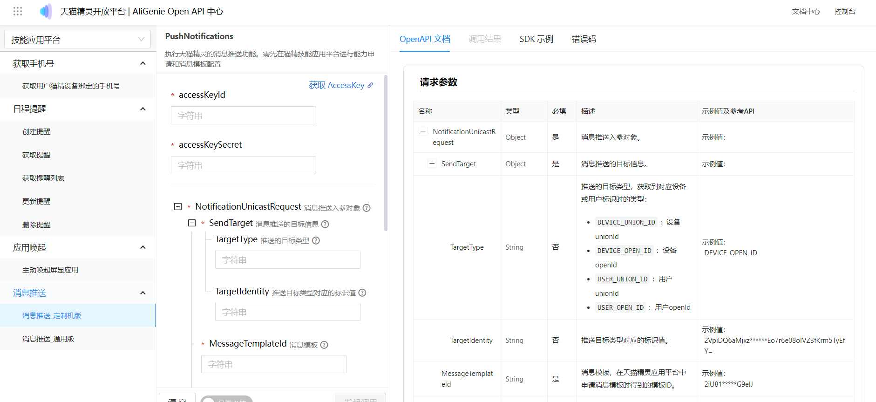Collapse SendTarget node in form

pos(192,223)
